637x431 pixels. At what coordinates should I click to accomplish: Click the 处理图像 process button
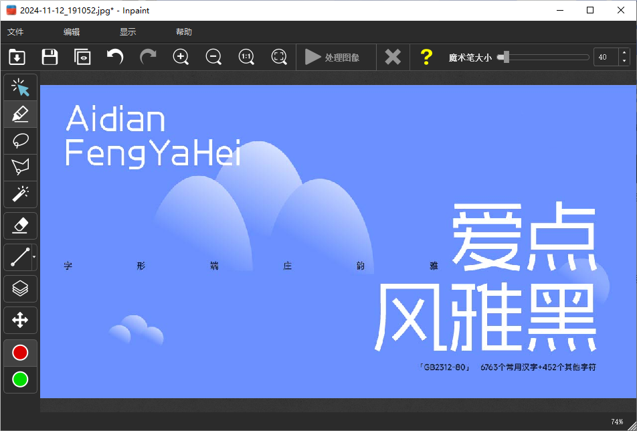point(335,57)
